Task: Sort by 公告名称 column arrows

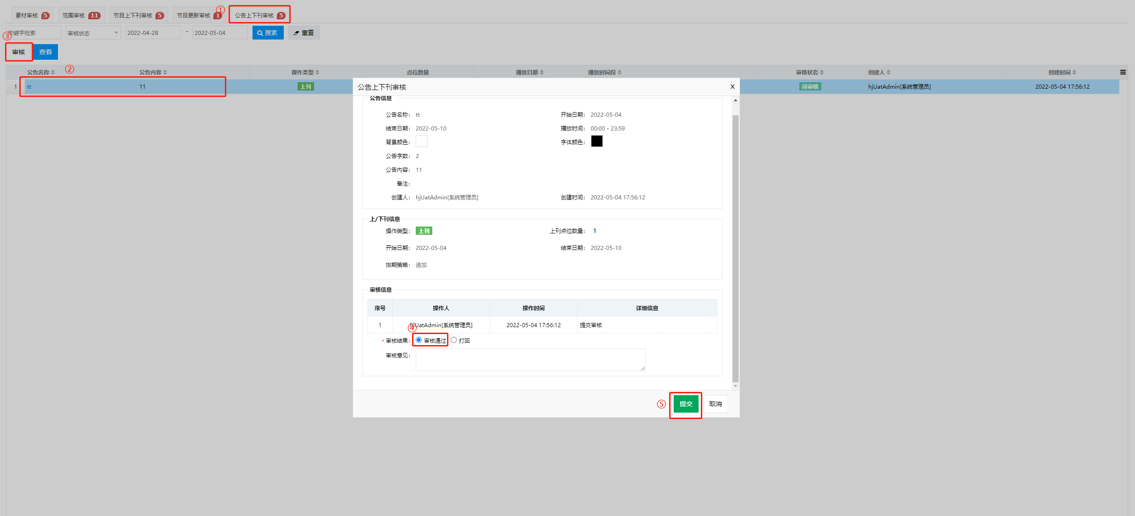Action: 53,72
